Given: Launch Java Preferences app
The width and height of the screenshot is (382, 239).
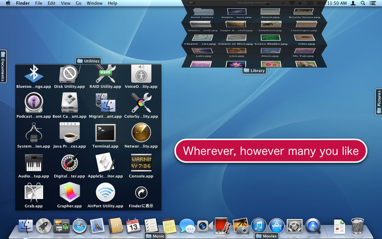Looking at the screenshot, I should 69,133.
